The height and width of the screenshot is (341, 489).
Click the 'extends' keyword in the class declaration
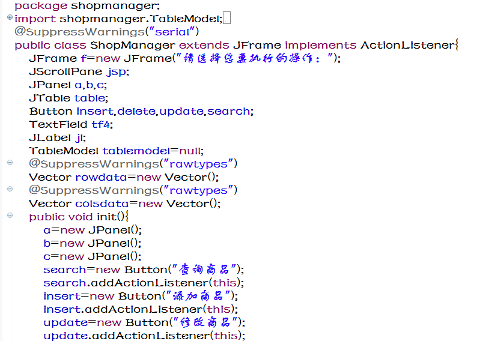point(204,45)
